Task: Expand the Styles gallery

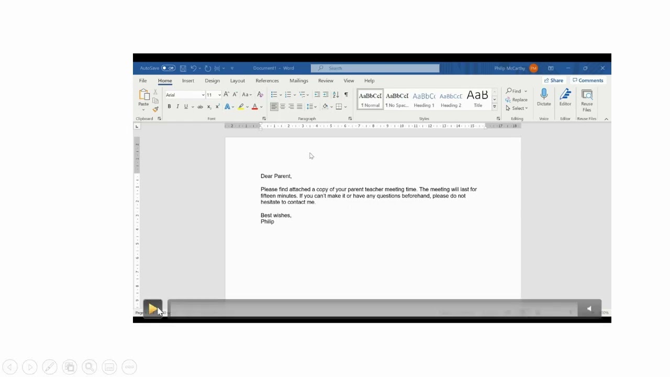Action: point(494,107)
